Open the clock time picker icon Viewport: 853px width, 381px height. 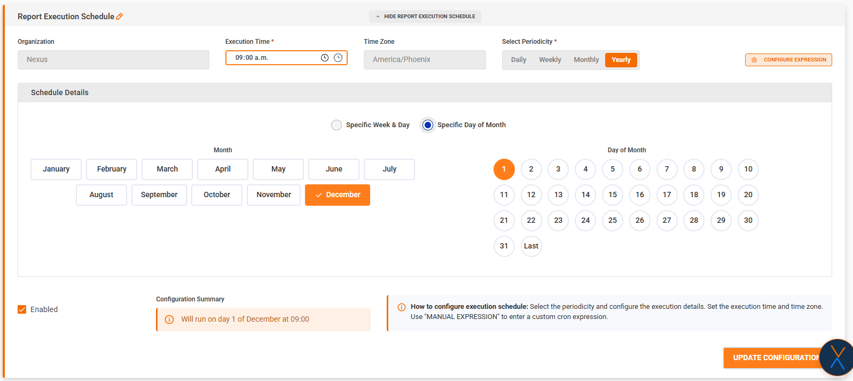[324, 58]
